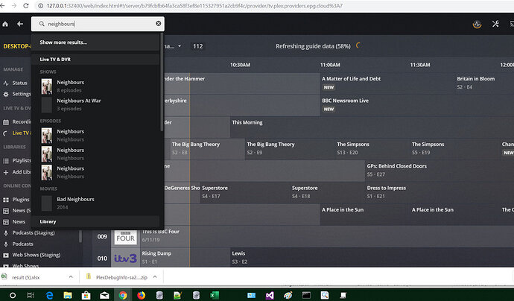Click inside the neighbours search box
514x301 pixels.
pos(98,24)
